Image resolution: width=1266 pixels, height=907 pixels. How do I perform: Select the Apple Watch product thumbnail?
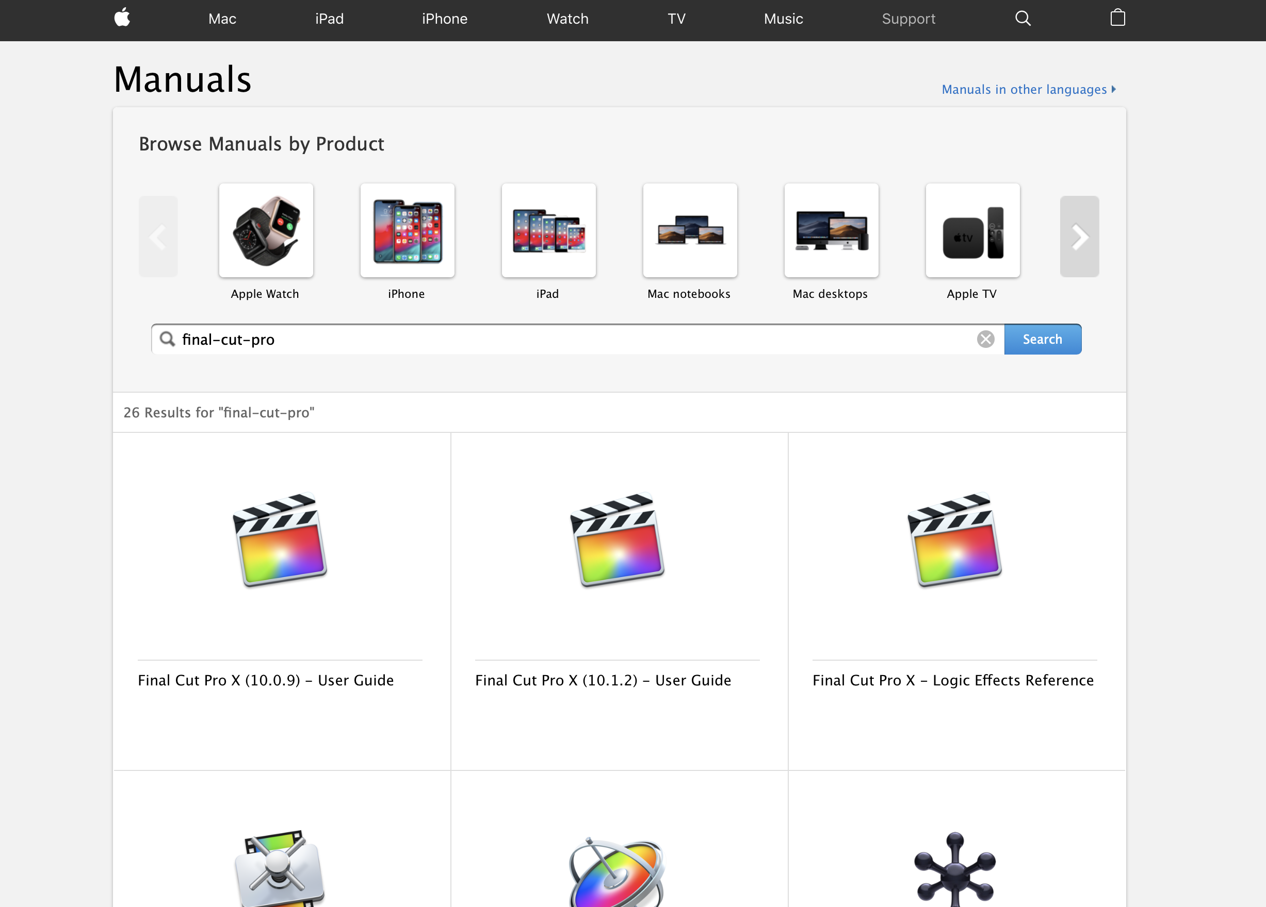click(266, 230)
